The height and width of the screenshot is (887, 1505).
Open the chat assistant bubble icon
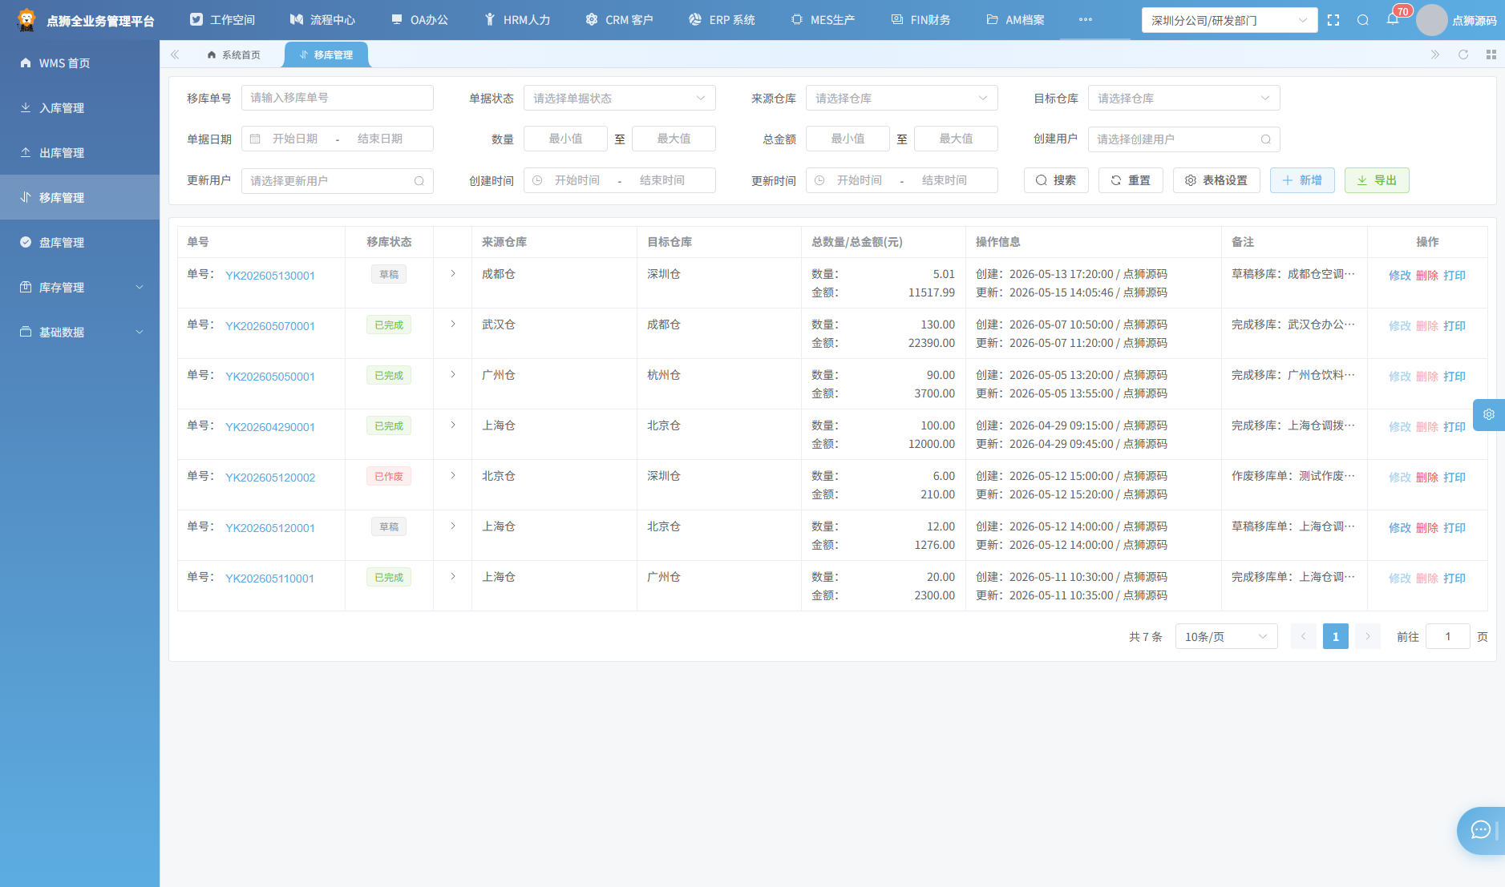pyautogui.click(x=1481, y=830)
